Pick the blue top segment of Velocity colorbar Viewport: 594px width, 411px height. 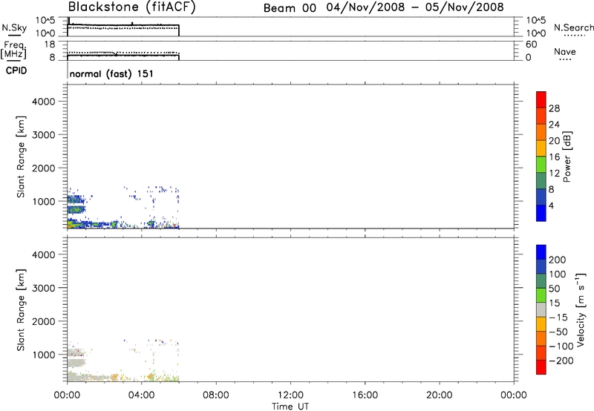[541, 252]
